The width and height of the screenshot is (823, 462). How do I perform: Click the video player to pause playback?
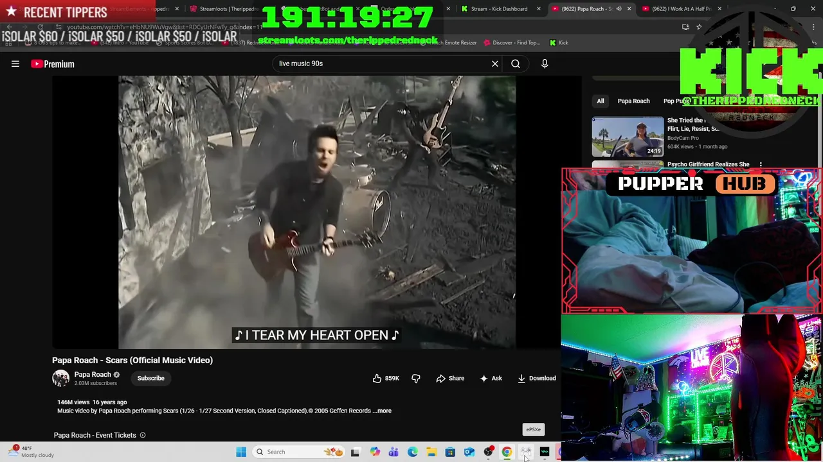click(316, 212)
